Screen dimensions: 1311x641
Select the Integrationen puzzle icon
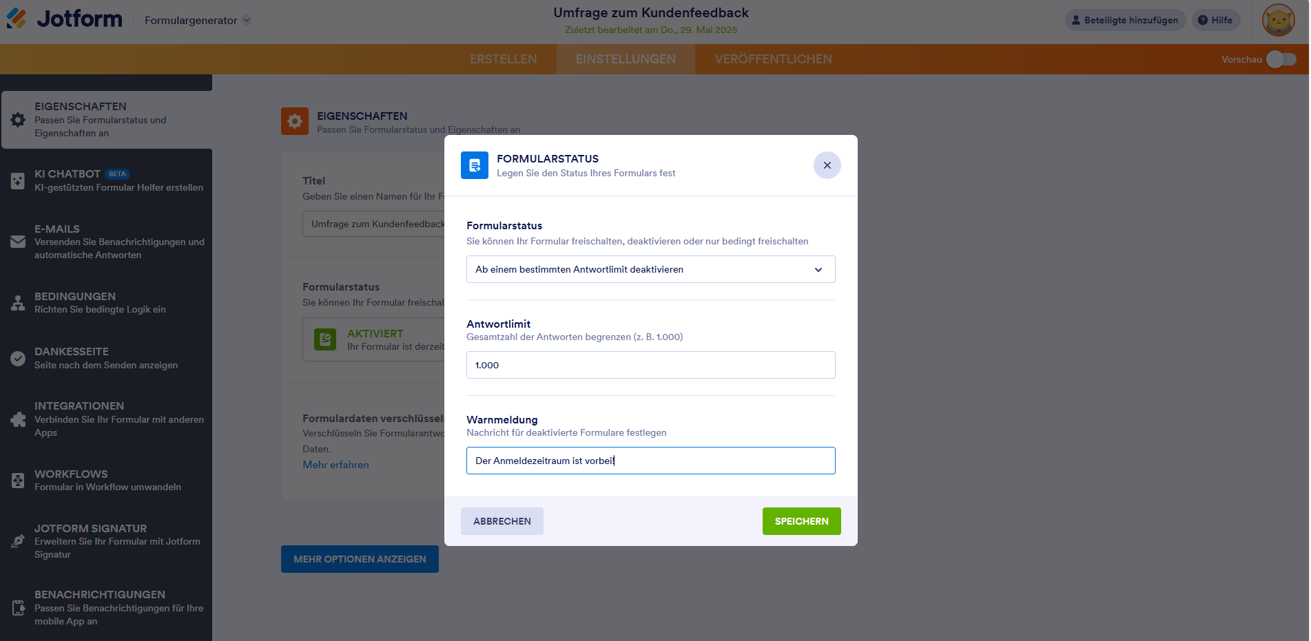click(x=17, y=419)
